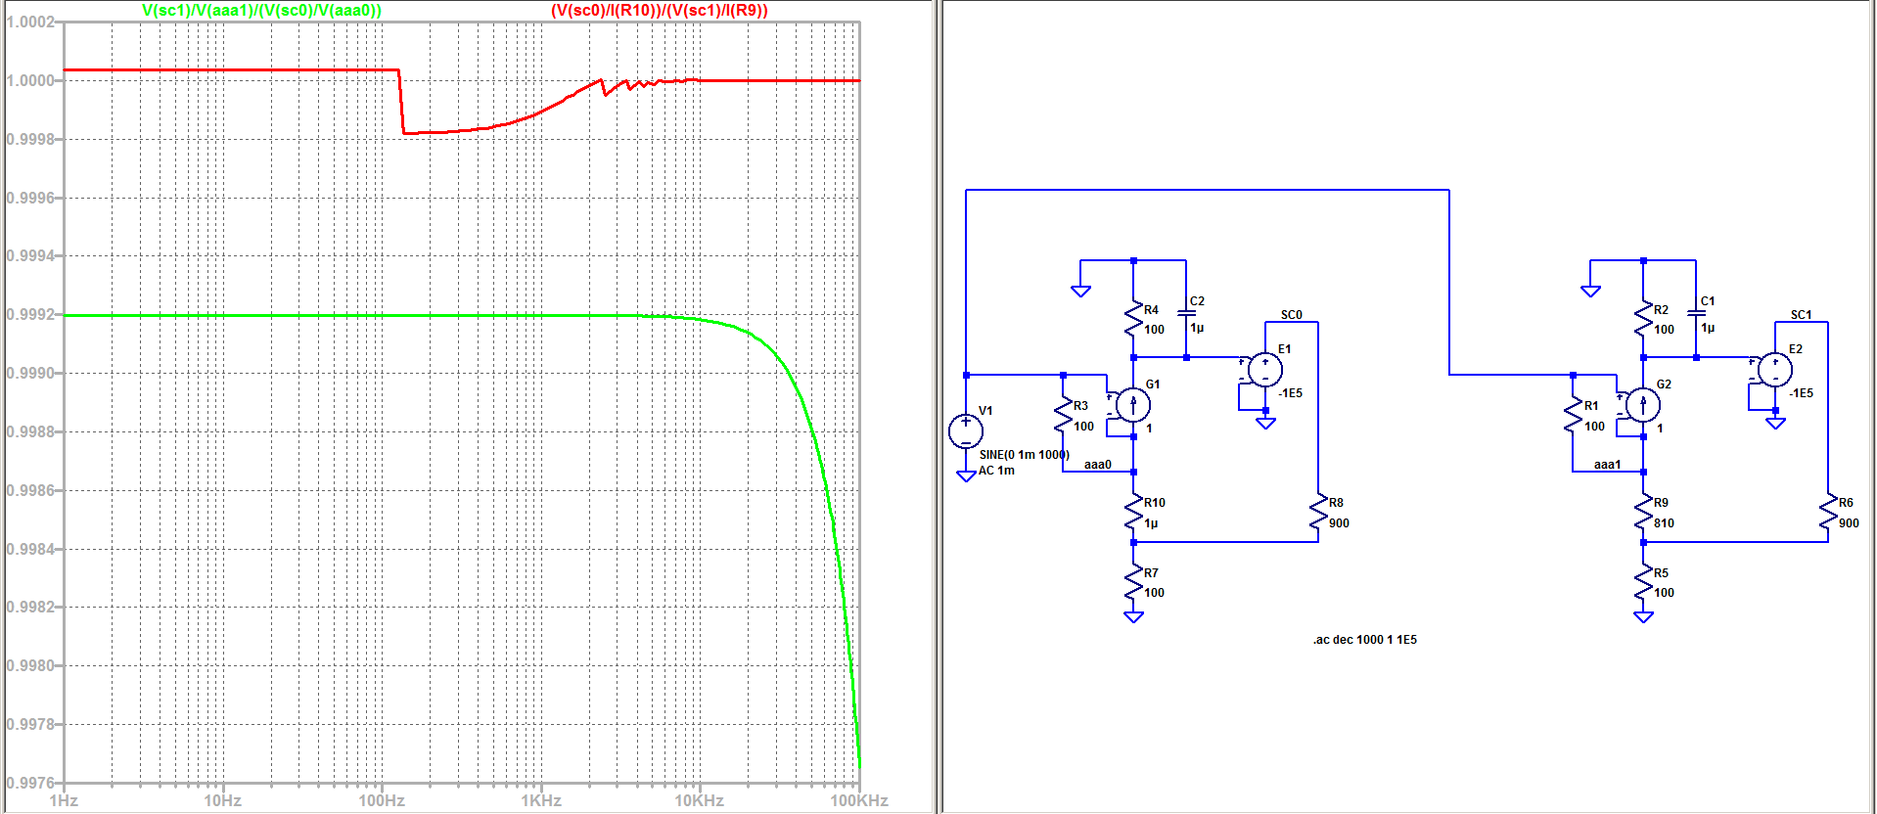Click the 100KHz horizontal axis label
This screenshot has height=814, width=1877.
point(859,800)
